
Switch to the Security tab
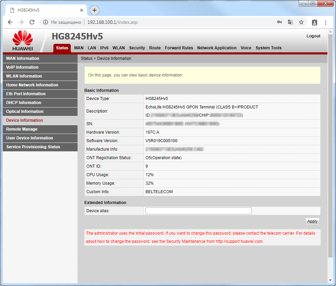pyautogui.click(x=137, y=48)
